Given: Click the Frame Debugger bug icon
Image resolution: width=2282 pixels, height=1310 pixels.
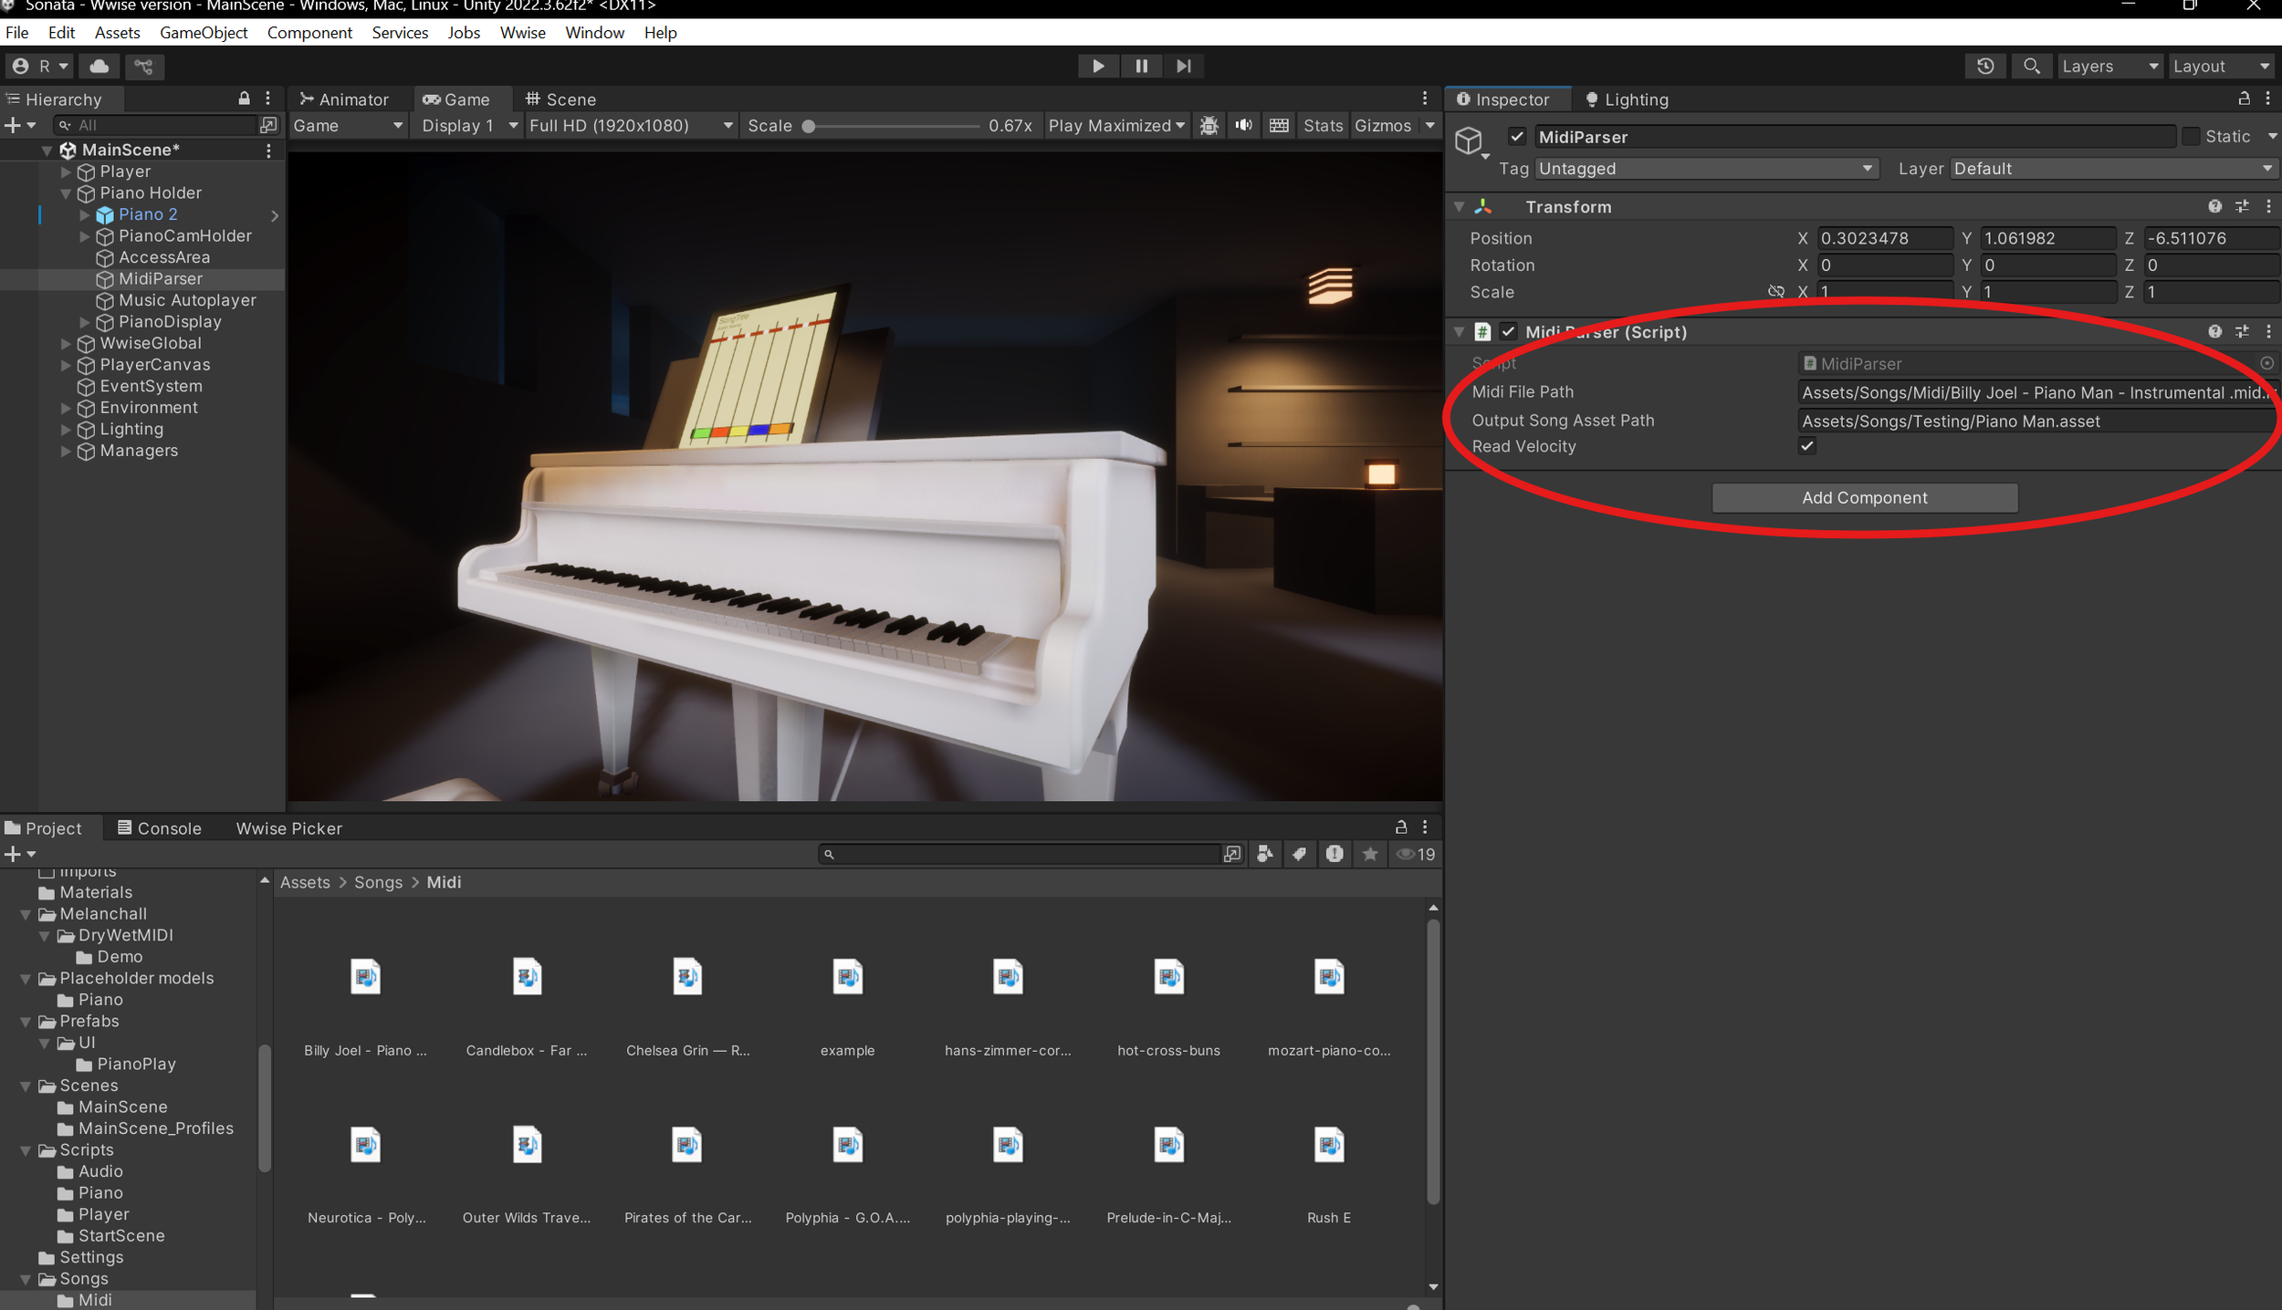Looking at the screenshot, I should coord(1209,125).
